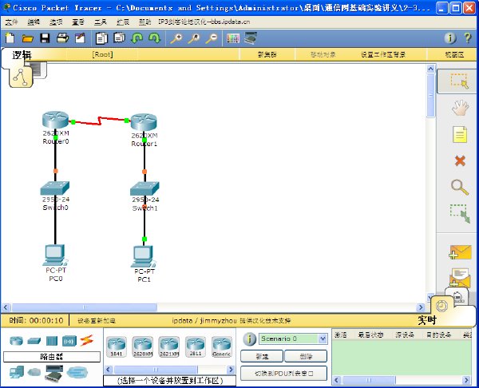Click the info icon in top toolbar

pos(449,38)
